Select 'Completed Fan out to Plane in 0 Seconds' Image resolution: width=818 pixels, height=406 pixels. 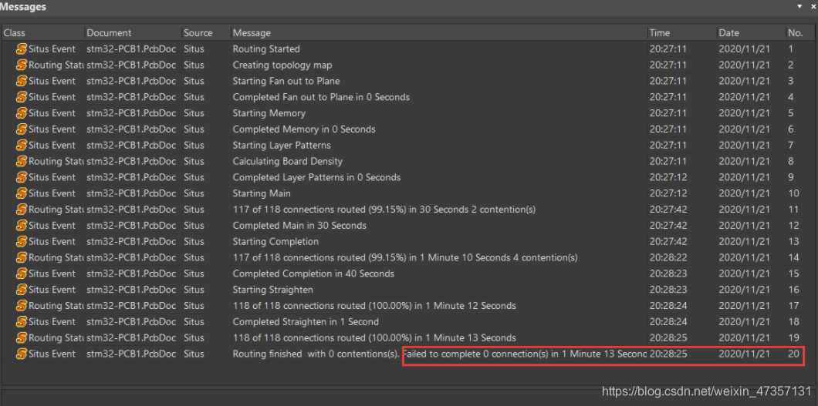point(321,97)
